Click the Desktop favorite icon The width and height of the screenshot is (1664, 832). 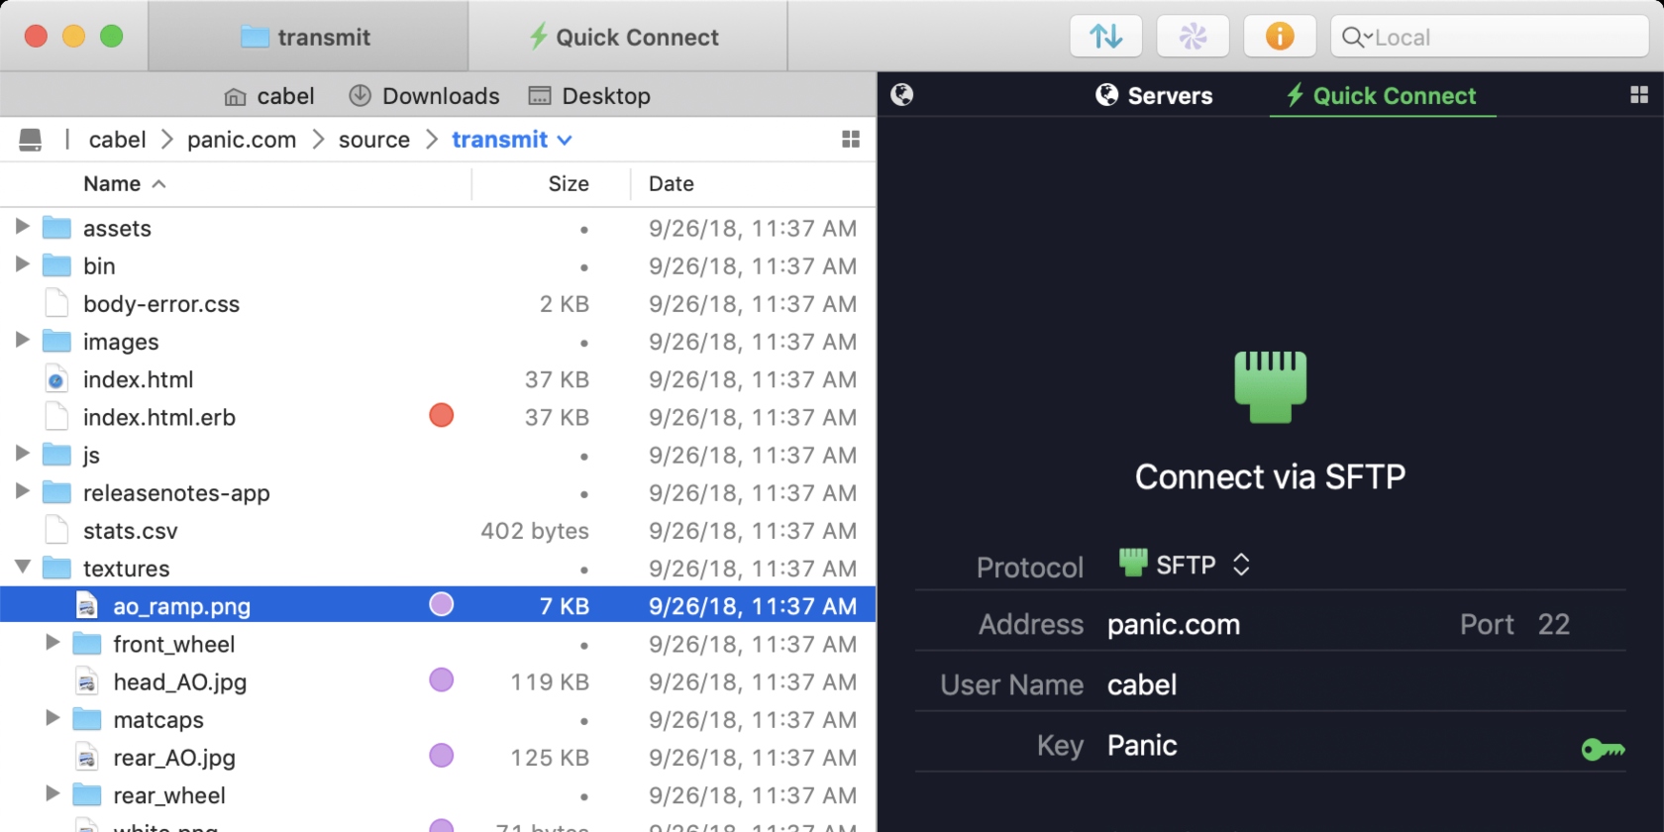coord(540,96)
